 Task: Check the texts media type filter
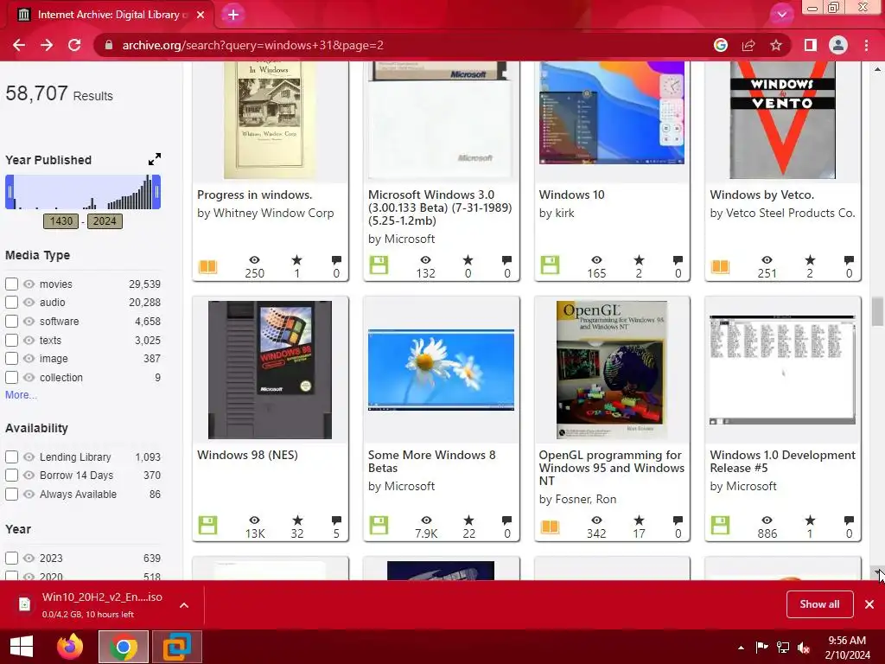pos(11,340)
